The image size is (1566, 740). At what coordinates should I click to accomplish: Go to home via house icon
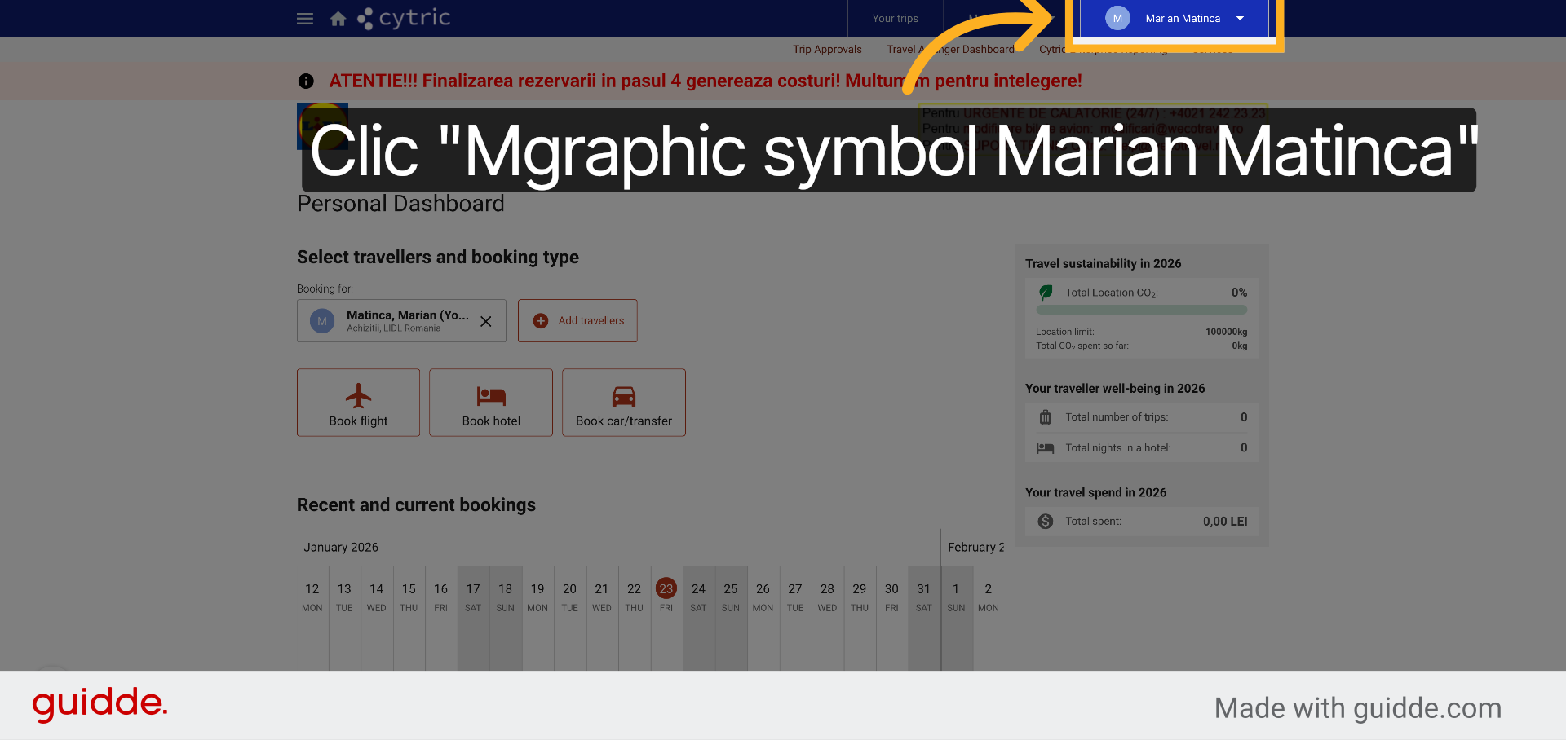pyautogui.click(x=338, y=19)
